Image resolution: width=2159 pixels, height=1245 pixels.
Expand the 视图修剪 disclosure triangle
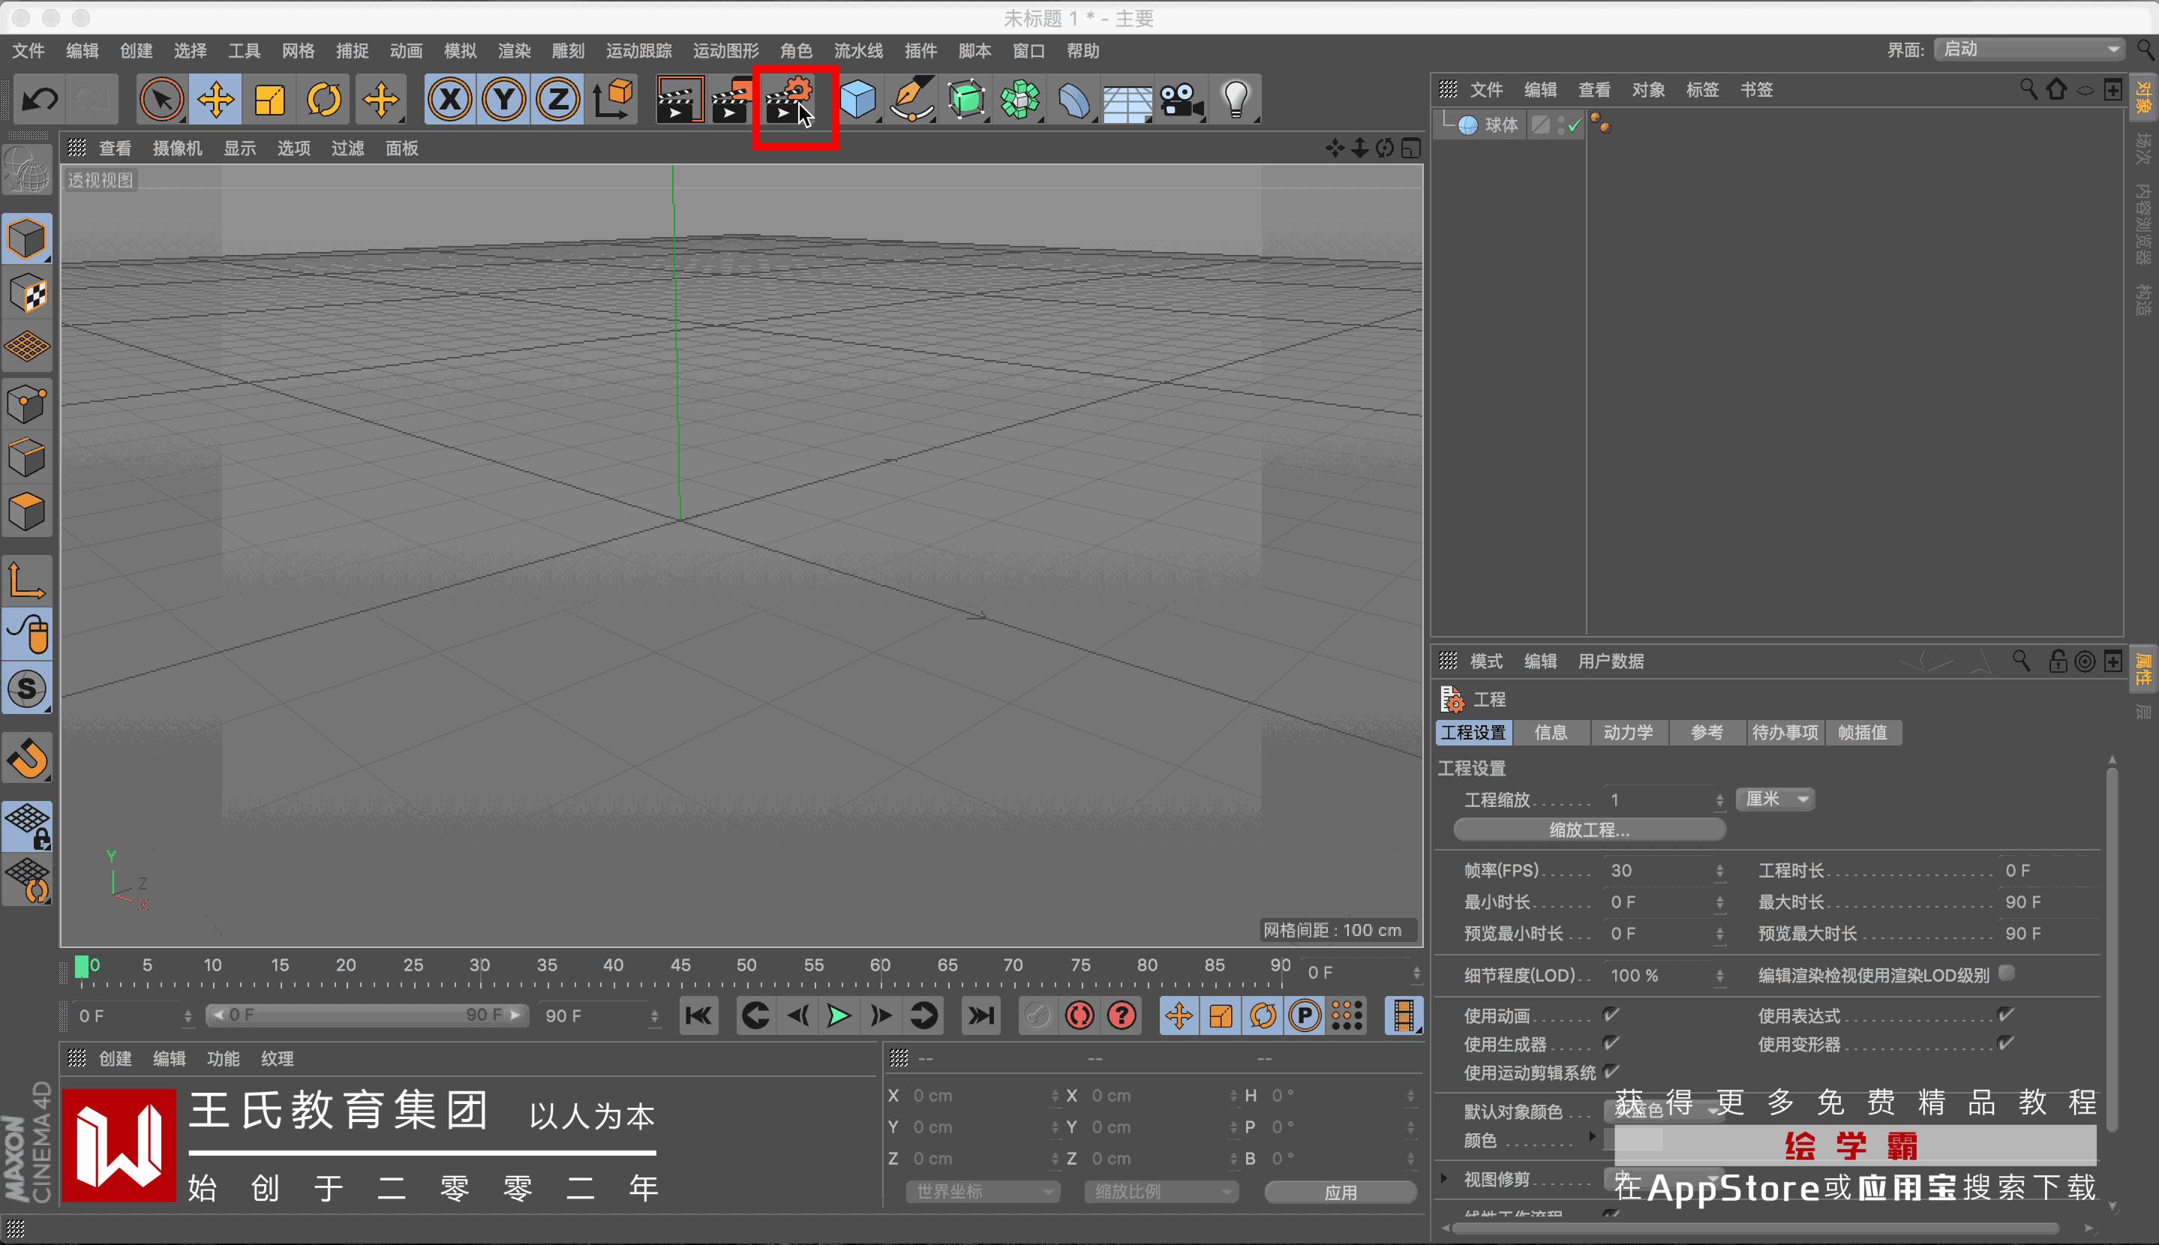click(x=1445, y=1178)
